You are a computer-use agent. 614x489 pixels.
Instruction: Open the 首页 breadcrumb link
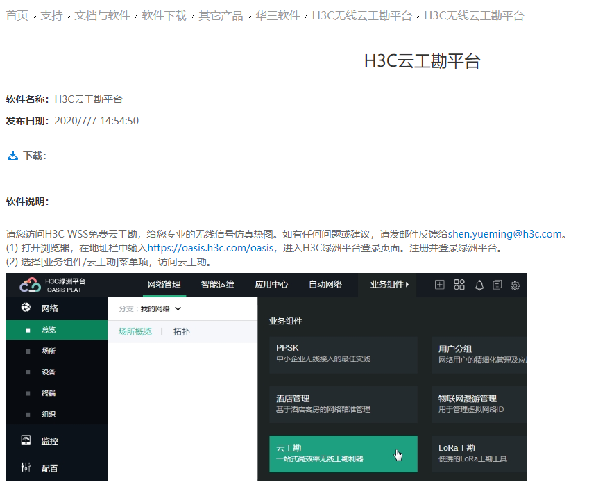(x=17, y=16)
